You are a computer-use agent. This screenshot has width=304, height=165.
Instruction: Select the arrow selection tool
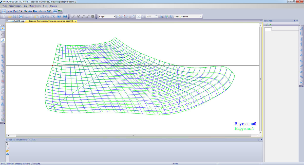pos(4,11)
